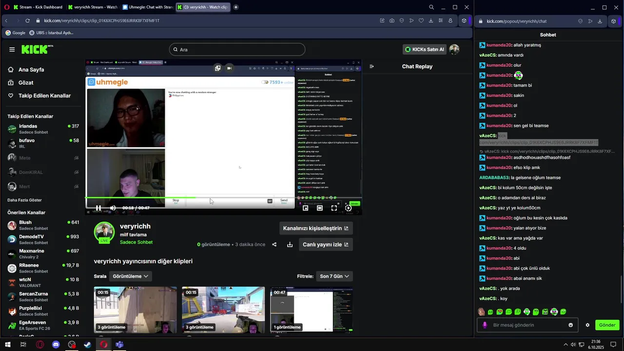
Task: Open Sırala Görüntüleme sort dropdown
Action: (130, 276)
